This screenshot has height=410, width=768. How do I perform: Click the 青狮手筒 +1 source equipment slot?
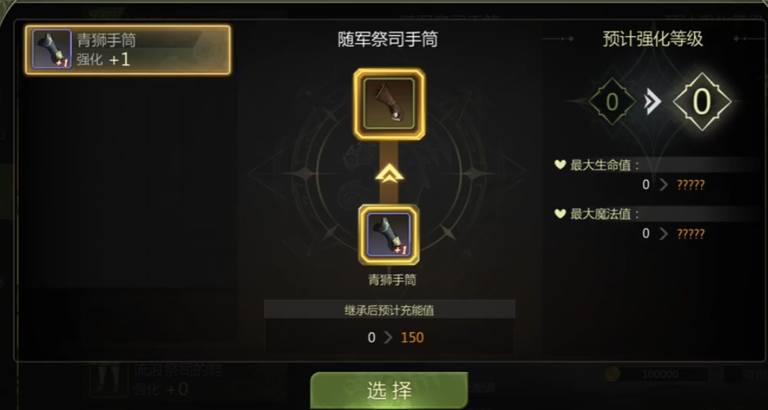[389, 235]
